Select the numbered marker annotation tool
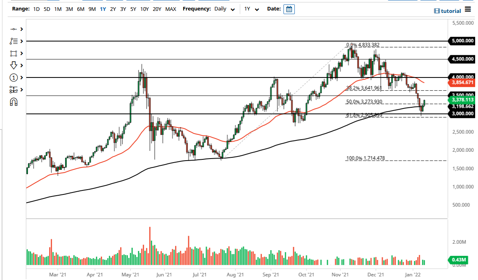 (13, 77)
